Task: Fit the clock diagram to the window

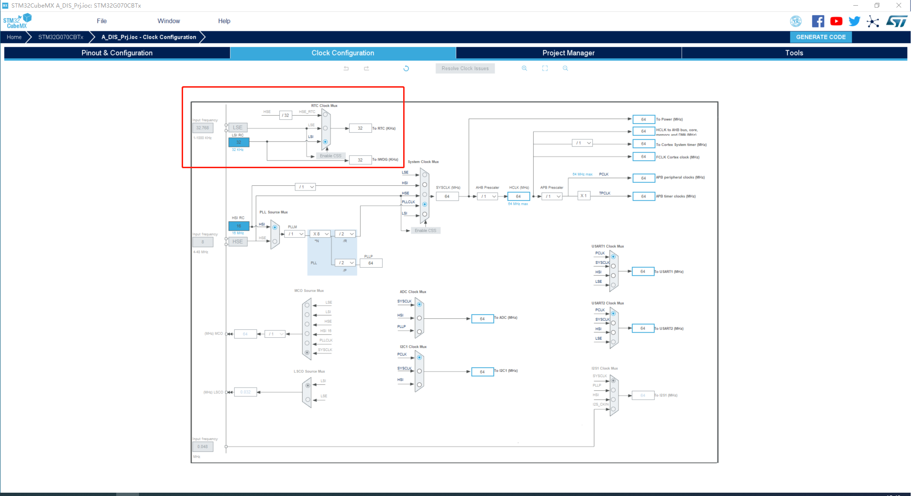Action: point(545,68)
